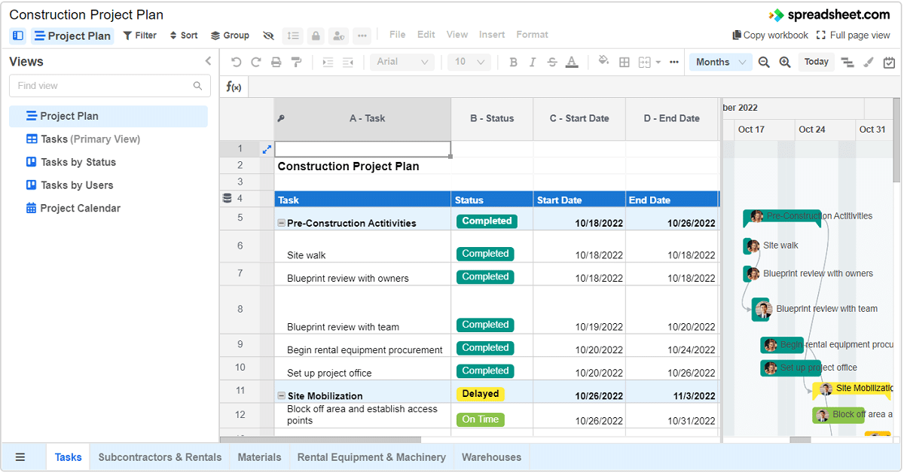Jump to Today in the timeline

tap(817, 62)
